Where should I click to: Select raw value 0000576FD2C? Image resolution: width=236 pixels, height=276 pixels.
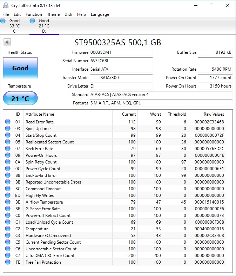pos(209,149)
